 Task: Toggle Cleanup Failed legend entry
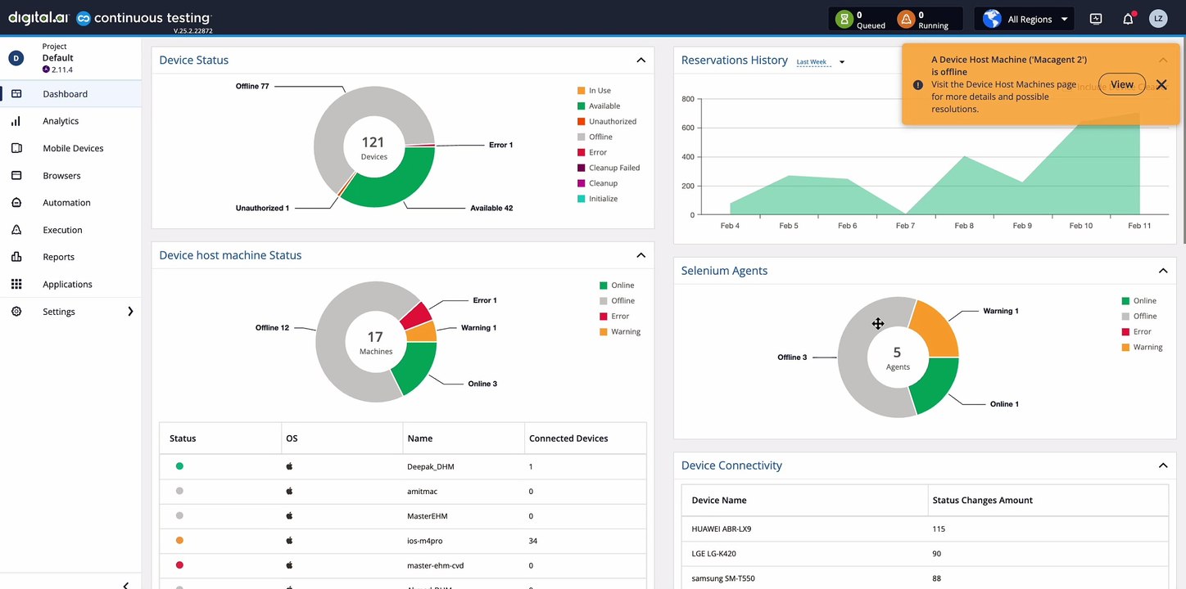(609, 168)
